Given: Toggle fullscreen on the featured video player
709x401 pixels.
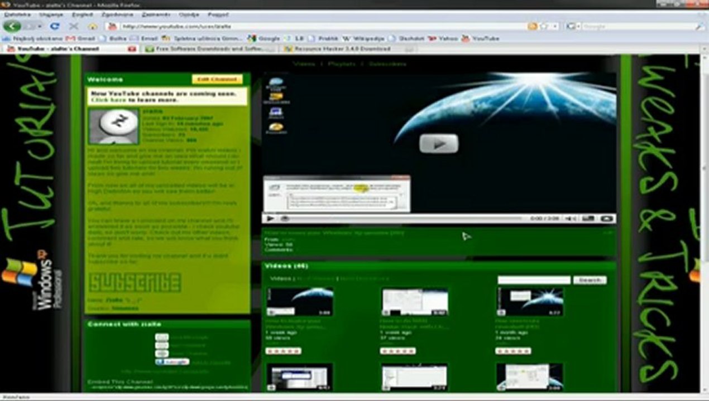Looking at the screenshot, I should click(607, 219).
